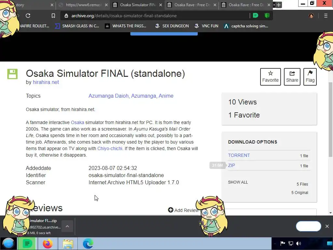
Task: Click the network tray icon
Action: click(290, 243)
